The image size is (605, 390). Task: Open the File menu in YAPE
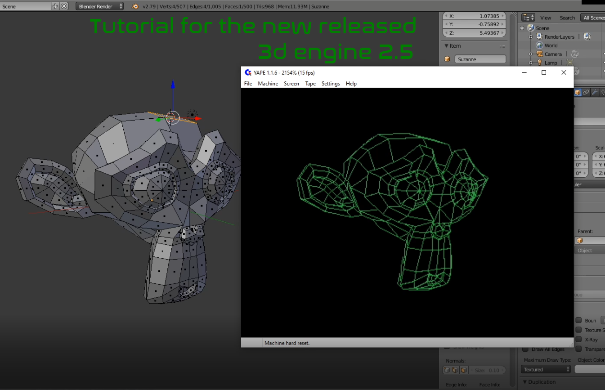coord(248,84)
